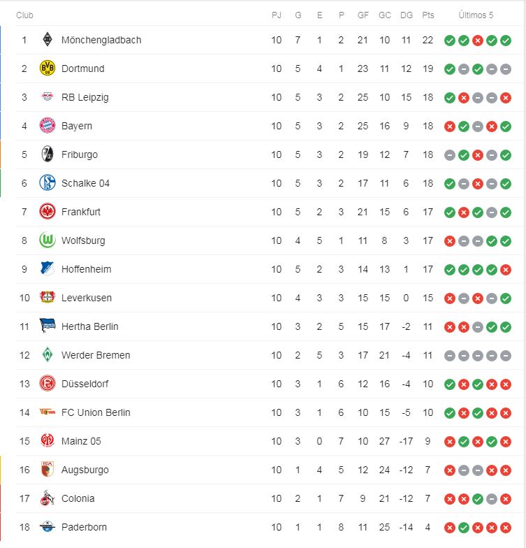Click Dortmund's first green win icon
526x548 pixels.
click(x=450, y=69)
